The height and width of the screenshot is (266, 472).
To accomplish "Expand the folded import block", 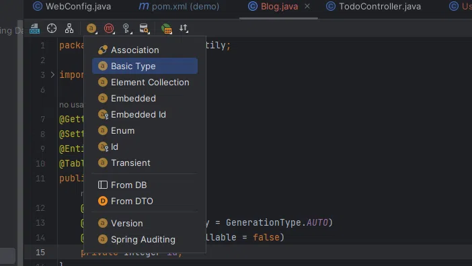I will [x=52, y=75].
